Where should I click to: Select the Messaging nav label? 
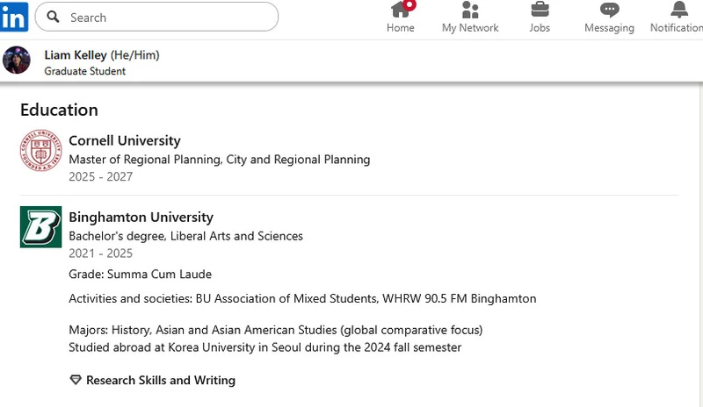tap(609, 28)
